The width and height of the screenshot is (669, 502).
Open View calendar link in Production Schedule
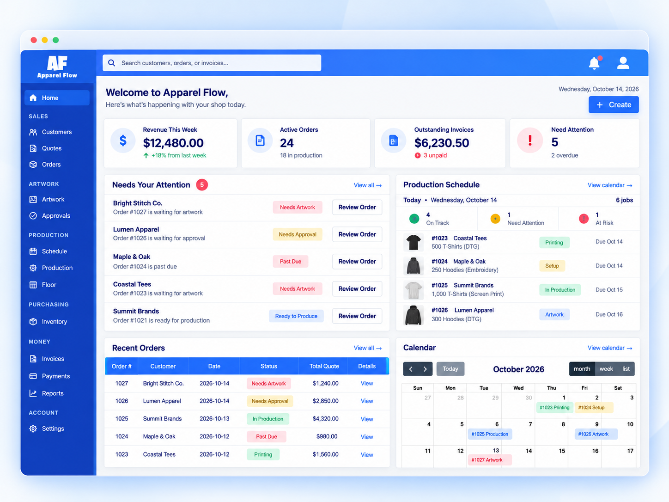(x=610, y=185)
